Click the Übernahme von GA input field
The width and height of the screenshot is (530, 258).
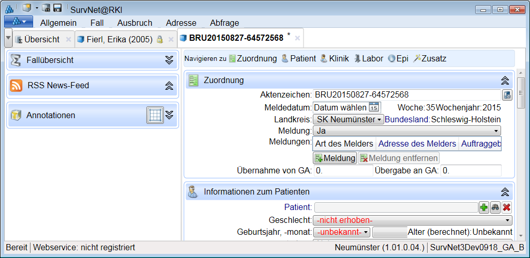pos(343,171)
